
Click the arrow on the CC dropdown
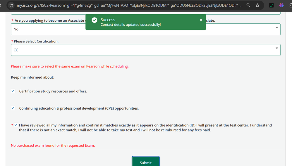point(276,49)
